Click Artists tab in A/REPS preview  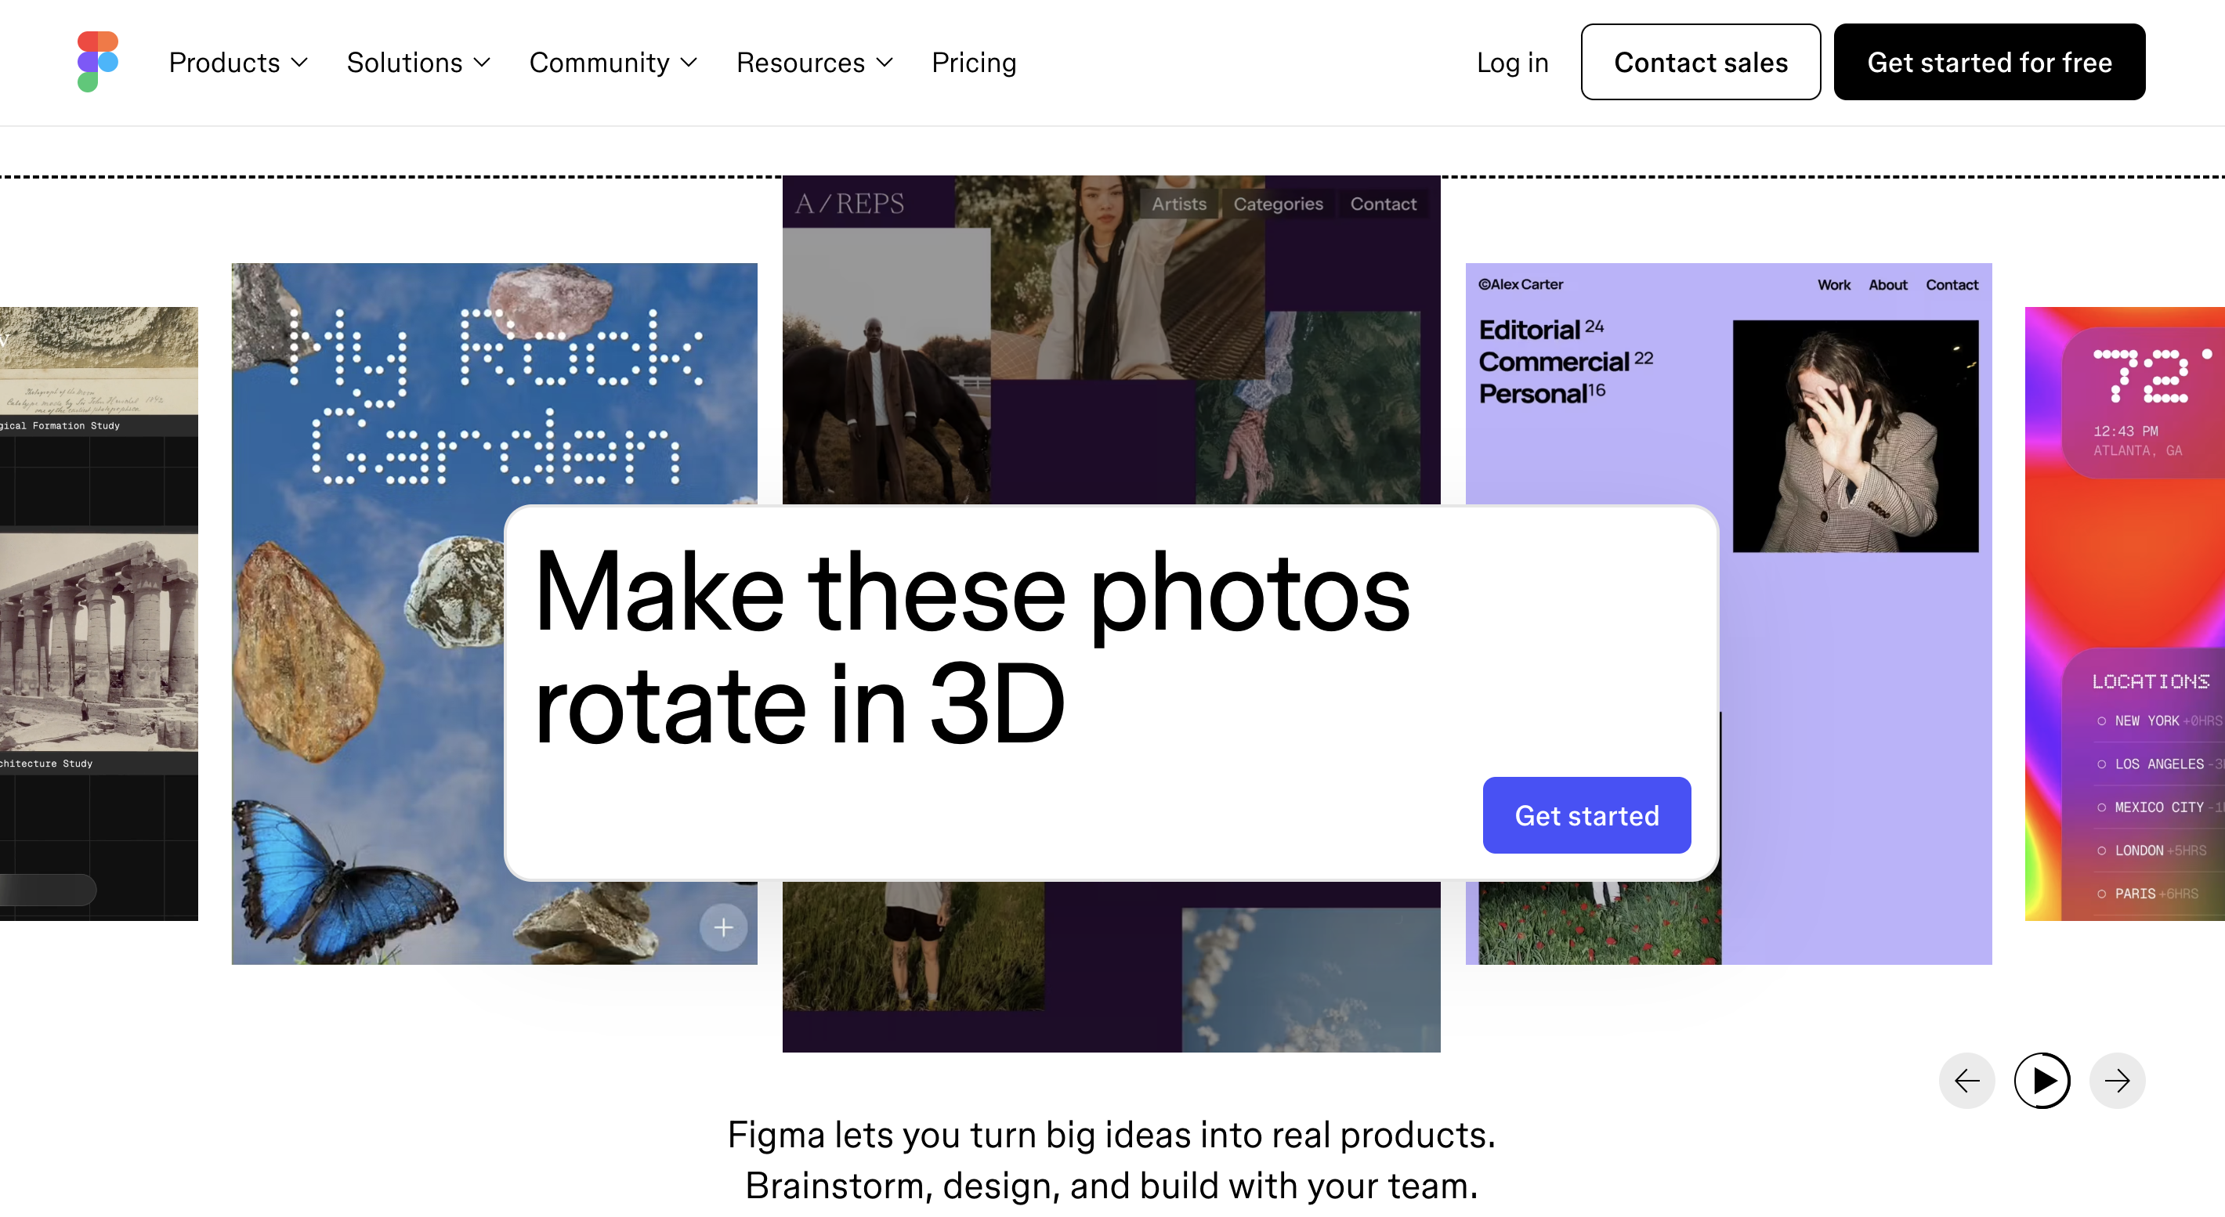pyautogui.click(x=1178, y=204)
